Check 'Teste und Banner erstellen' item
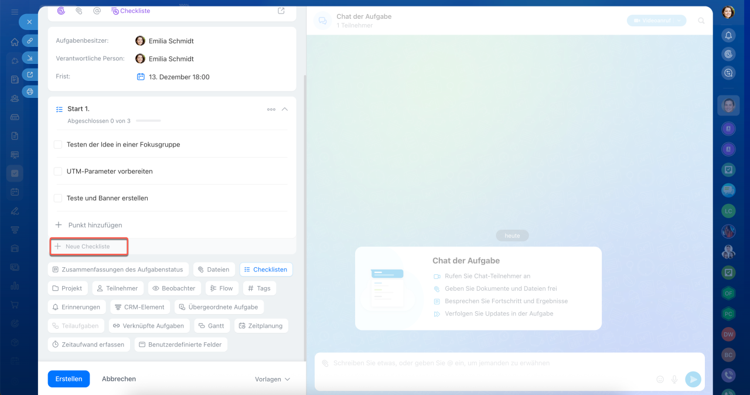Image resolution: width=750 pixels, height=395 pixels. click(x=58, y=198)
